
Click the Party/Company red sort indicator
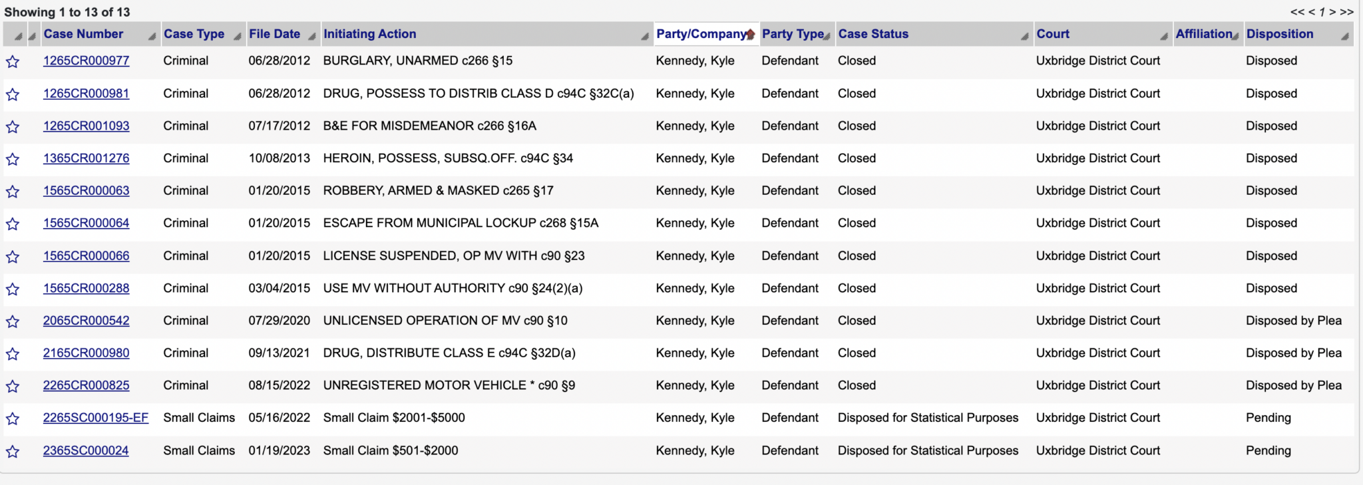coord(751,35)
